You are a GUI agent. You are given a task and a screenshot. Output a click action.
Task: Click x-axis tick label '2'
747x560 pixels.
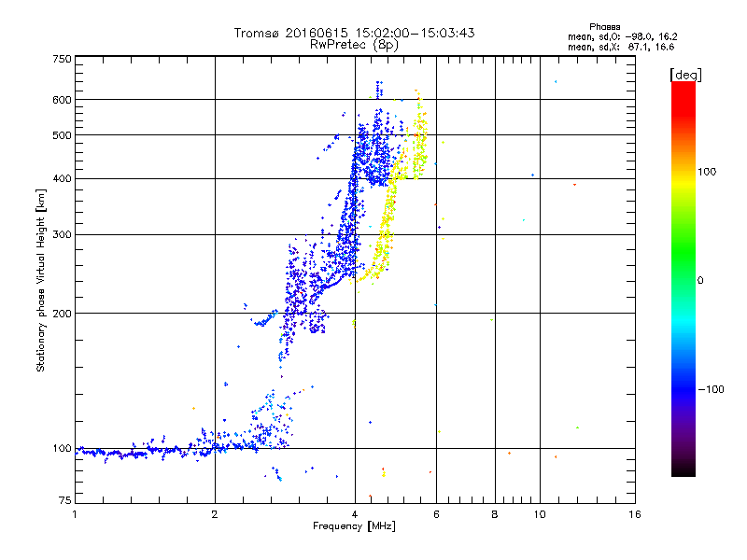point(215,514)
